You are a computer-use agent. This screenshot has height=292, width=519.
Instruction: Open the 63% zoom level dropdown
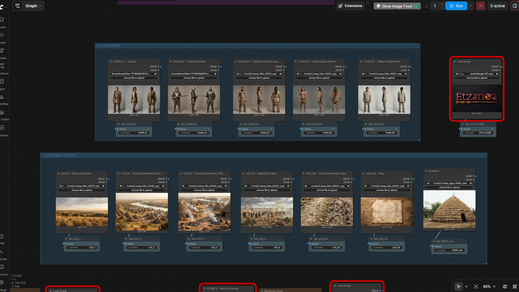tap(489, 286)
